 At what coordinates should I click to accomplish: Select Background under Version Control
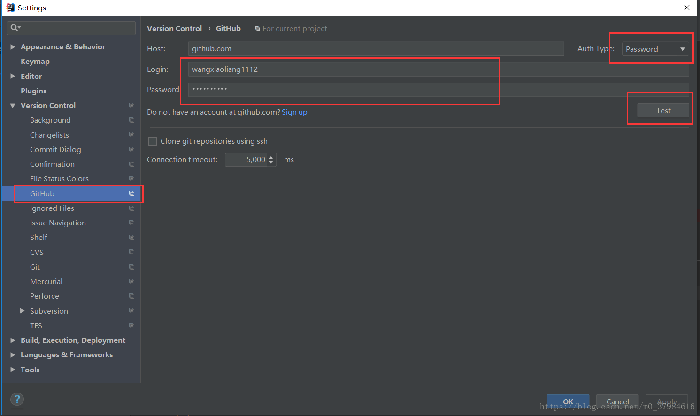click(50, 120)
